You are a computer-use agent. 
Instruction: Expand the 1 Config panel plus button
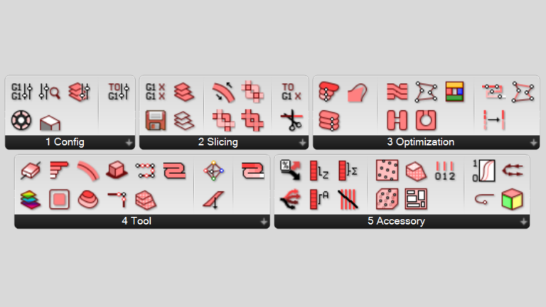[x=129, y=142]
